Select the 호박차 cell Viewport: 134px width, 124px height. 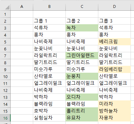click(49, 111)
